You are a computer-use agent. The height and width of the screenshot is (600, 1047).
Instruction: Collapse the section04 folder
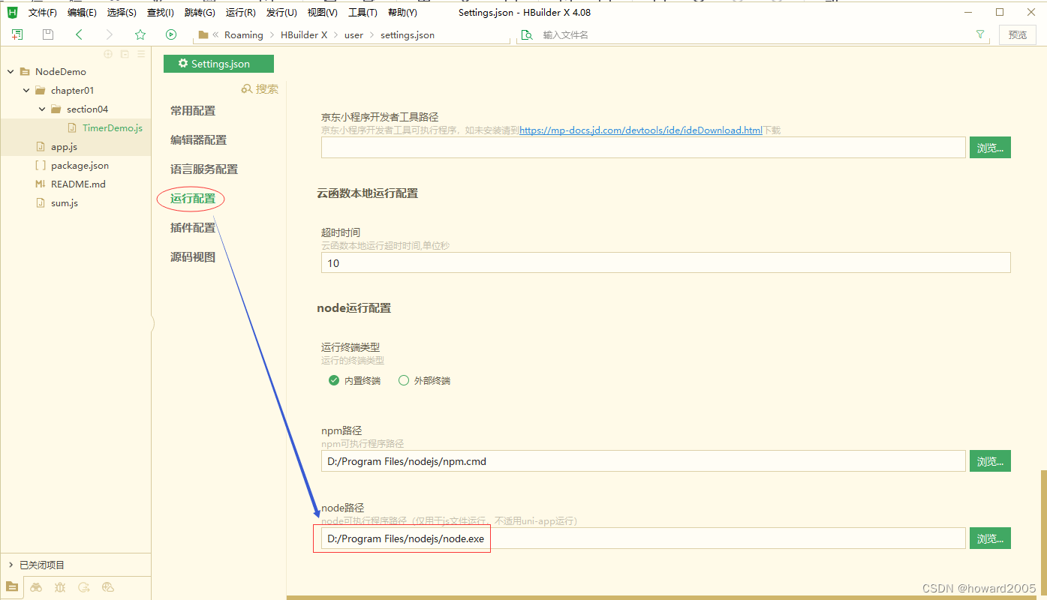(42, 109)
